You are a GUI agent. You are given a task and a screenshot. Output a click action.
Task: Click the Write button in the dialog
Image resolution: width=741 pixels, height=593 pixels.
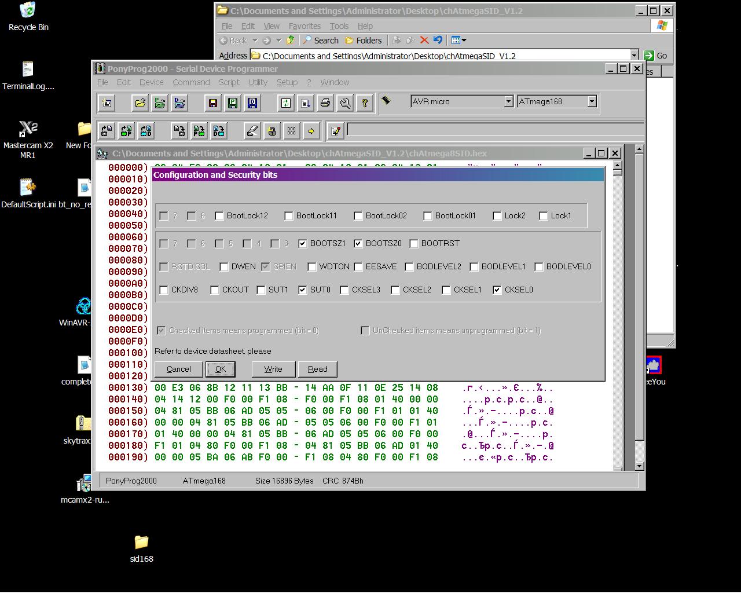pos(273,369)
